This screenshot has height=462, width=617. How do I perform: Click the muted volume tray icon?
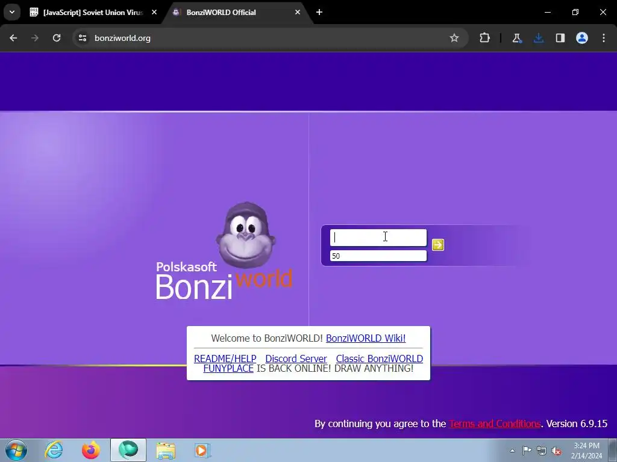[556, 451]
